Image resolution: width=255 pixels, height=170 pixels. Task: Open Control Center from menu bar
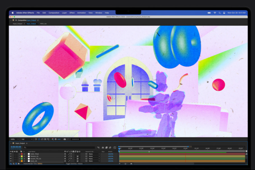coord(224,13)
